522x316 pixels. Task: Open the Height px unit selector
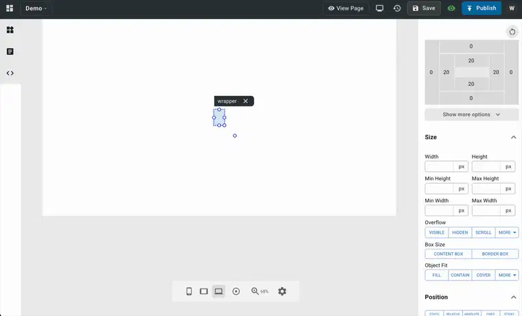pos(508,167)
